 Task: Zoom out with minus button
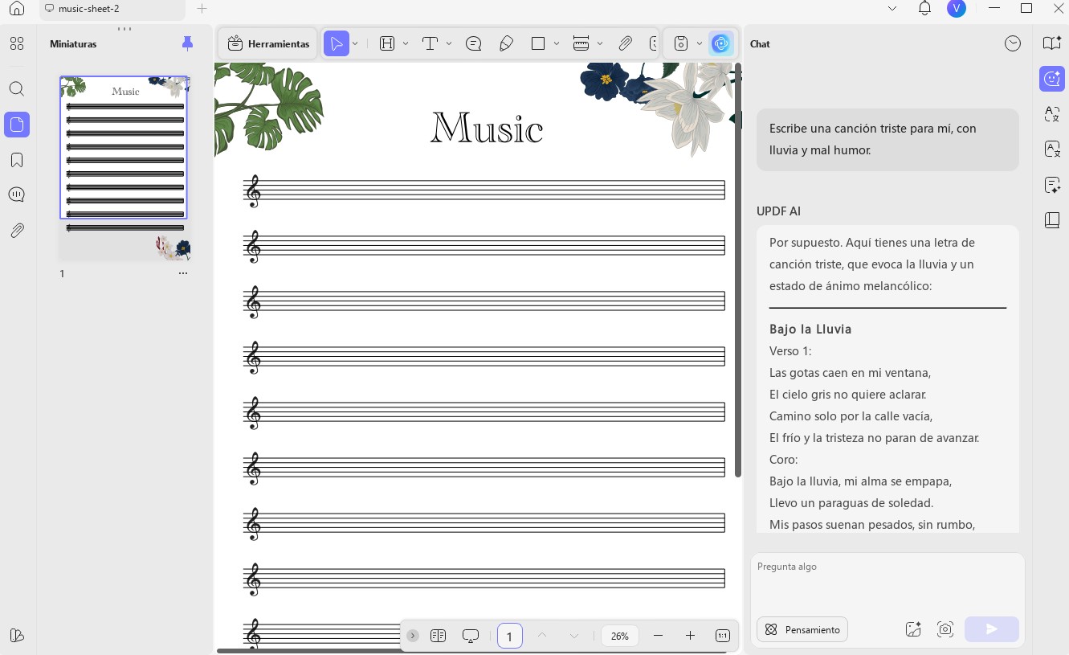pyautogui.click(x=659, y=636)
